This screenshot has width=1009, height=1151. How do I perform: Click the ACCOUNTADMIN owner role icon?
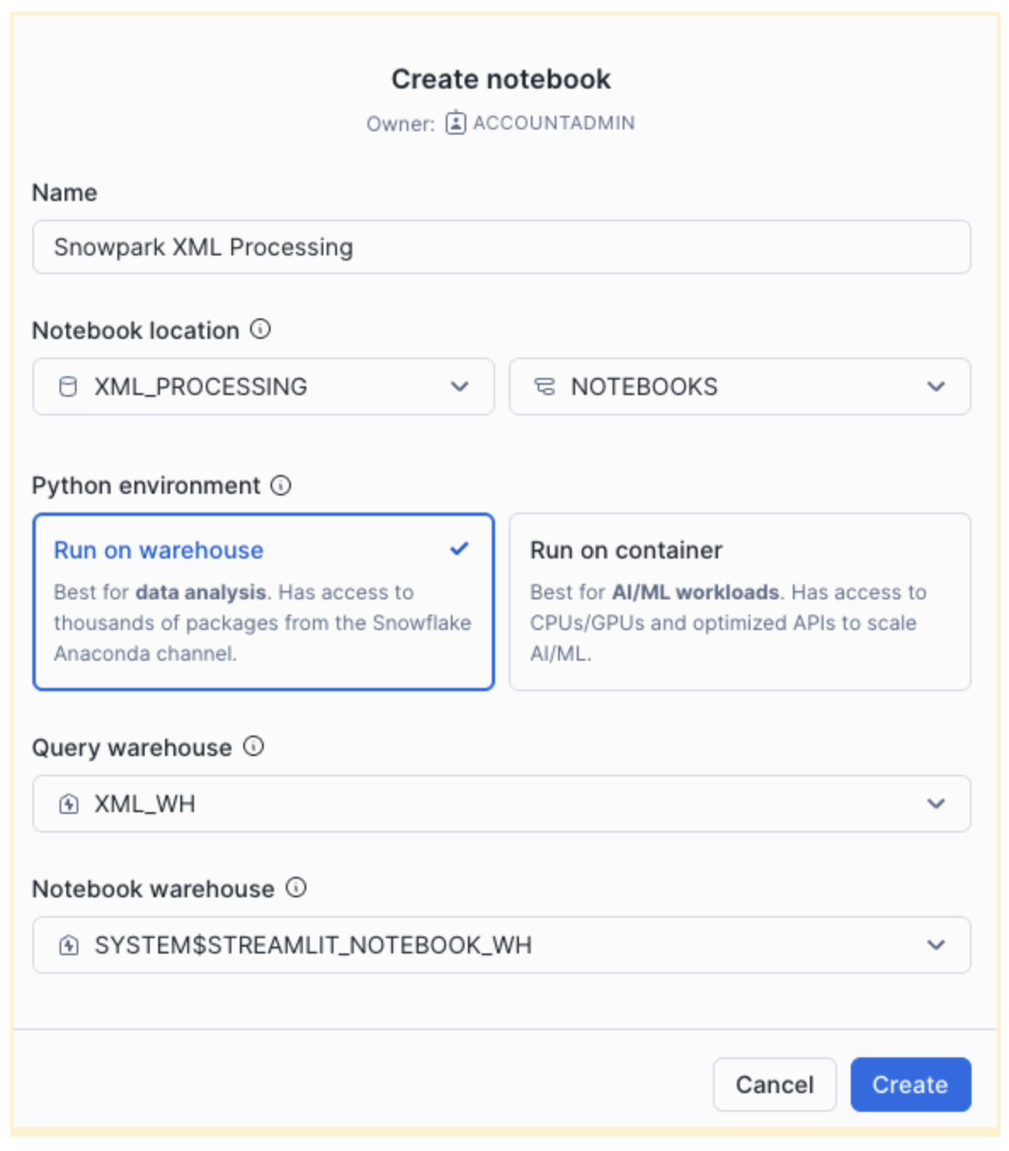(456, 123)
